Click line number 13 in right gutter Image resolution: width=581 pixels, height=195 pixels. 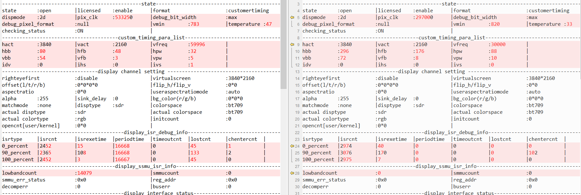tap(297, 72)
